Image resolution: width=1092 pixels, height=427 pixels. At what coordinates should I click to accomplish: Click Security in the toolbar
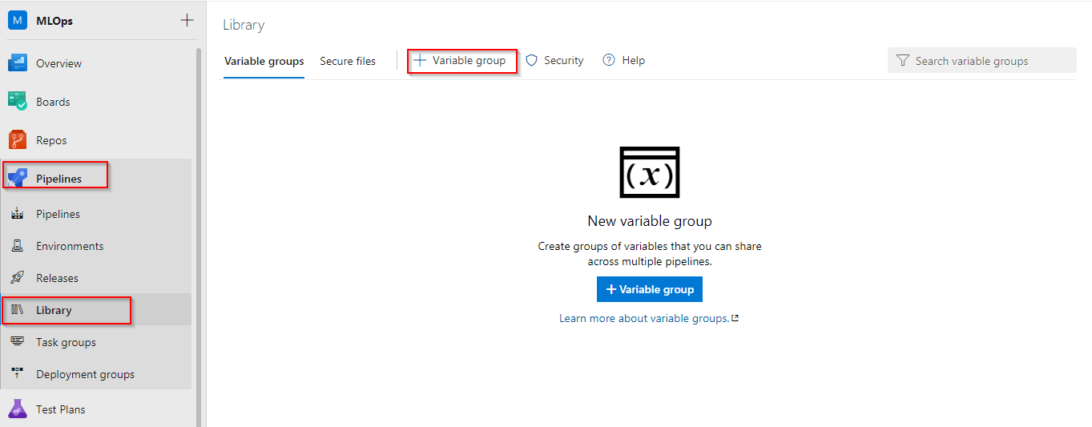tap(554, 60)
